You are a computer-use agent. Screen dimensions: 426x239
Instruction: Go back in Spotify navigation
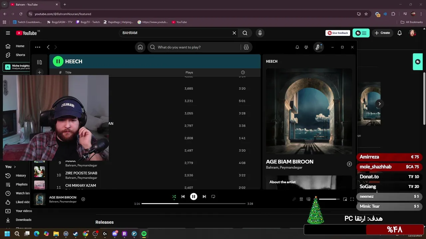pos(48,47)
